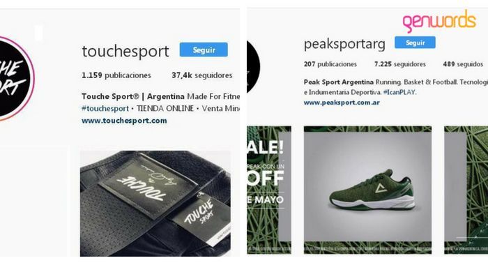The height and width of the screenshot is (279, 488).
Task: Click 207 publicaciones count
Action: coord(330,64)
